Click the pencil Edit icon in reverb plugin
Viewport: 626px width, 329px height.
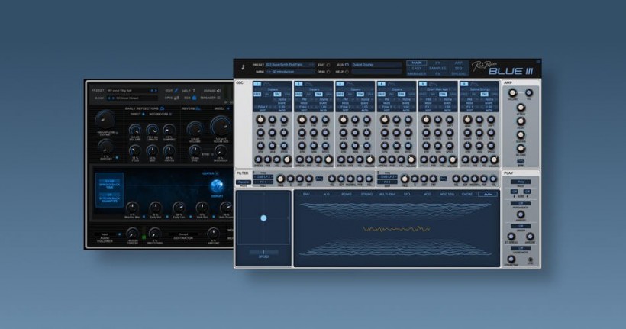coord(175,90)
